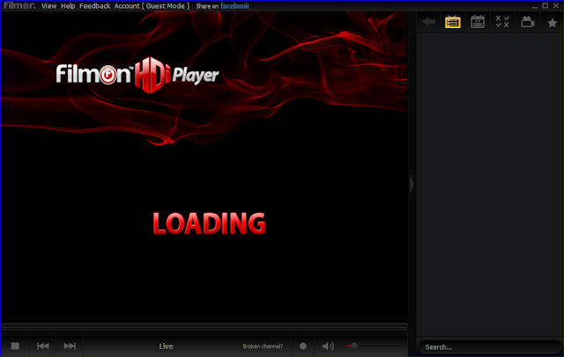Click the back arrow icon in the channel panel
Screen dimensions: 564x357
click(428, 22)
